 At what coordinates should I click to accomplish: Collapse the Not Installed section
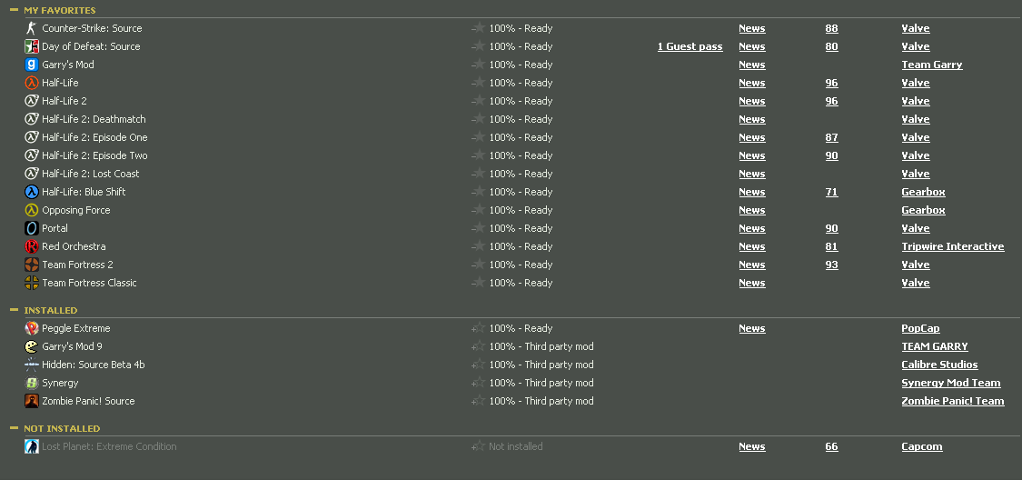click(x=14, y=428)
